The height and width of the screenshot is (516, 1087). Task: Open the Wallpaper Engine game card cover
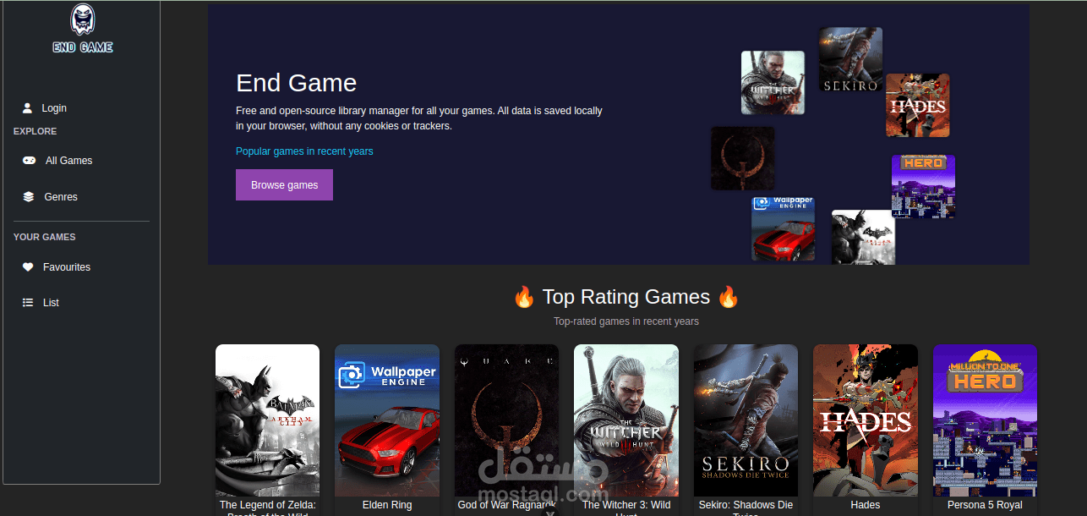[x=387, y=420]
